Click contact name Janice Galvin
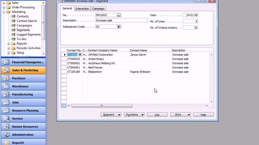 [138, 55]
